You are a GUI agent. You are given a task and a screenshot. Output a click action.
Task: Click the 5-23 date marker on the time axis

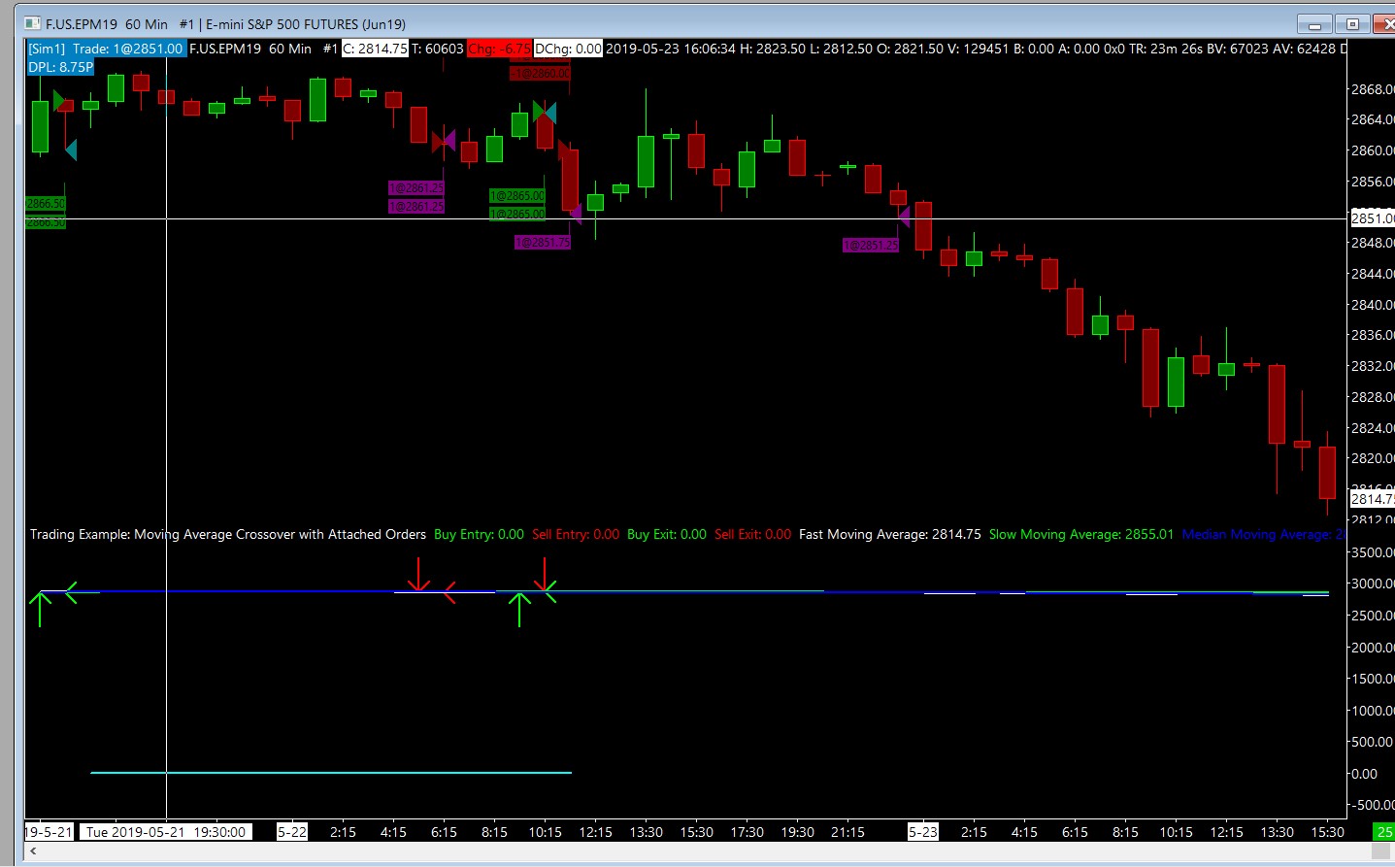(923, 832)
